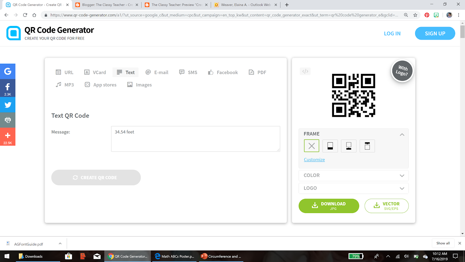The image size is (465, 262).
Task: Pick the MP3 QR code type
Action: point(65,85)
